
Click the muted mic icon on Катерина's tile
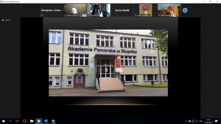point(42,15)
